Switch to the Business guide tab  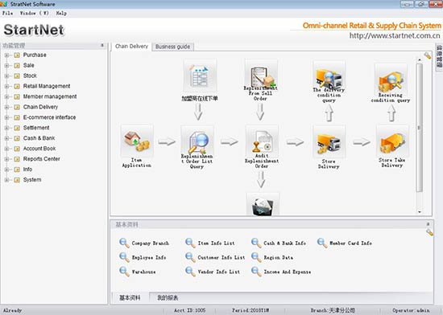(x=172, y=47)
